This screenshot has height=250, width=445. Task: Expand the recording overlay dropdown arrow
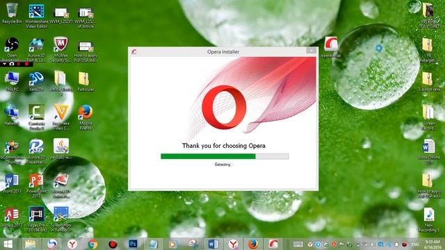click(5, 64)
